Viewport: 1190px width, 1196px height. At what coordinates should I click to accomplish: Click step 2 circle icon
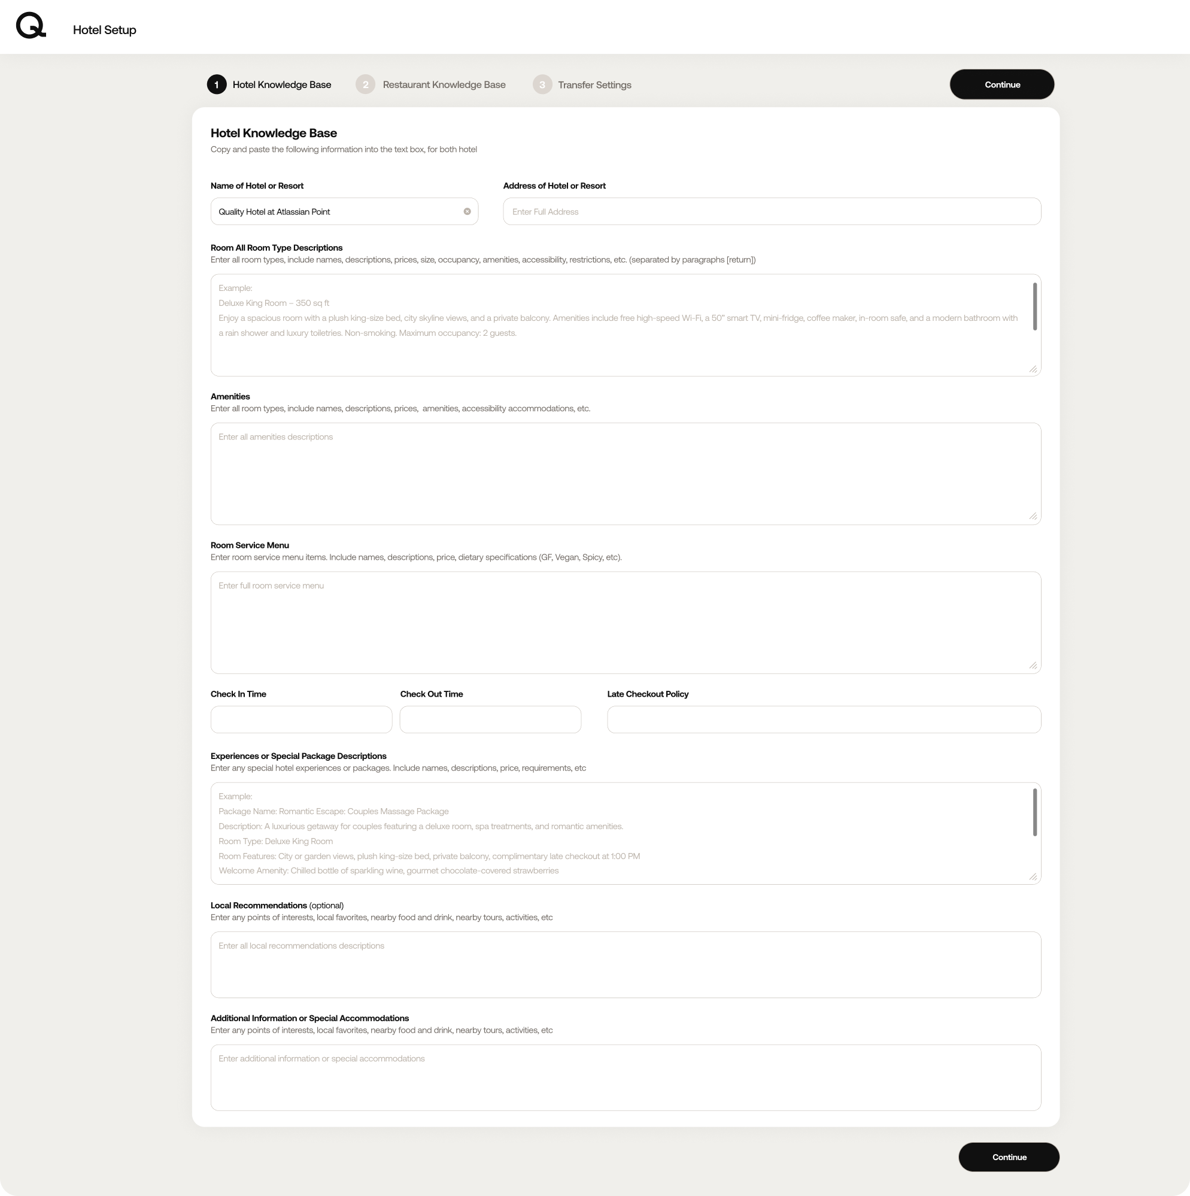tap(365, 85)
